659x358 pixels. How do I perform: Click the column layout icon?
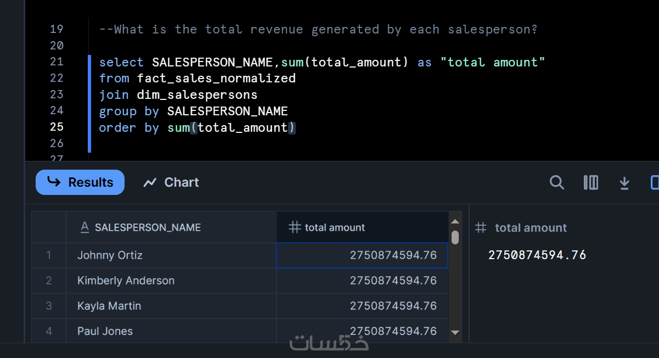(x=591, y=182)
